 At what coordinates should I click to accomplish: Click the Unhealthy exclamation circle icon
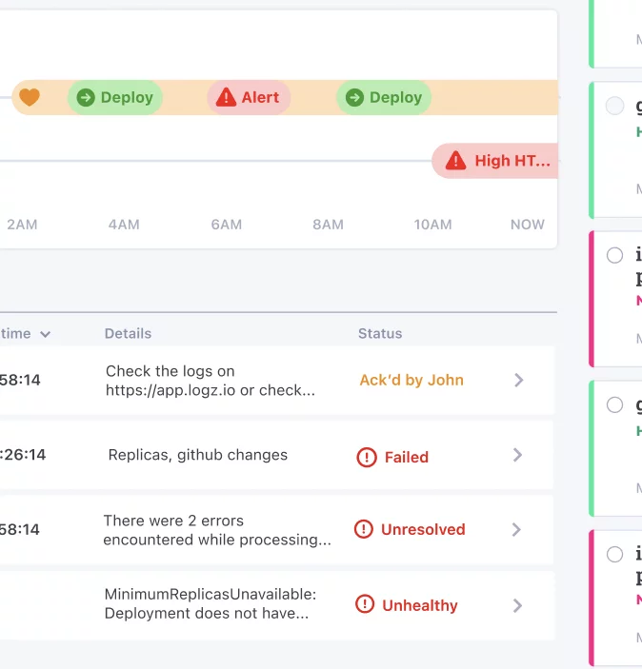tap(365, 604)
